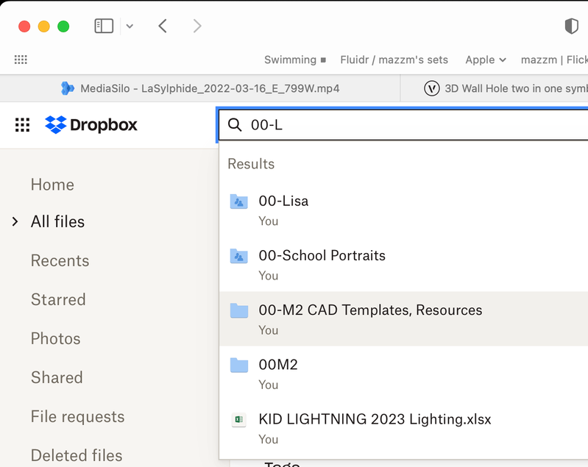Viewport: 588px width, 467px height.
Task: Go to Recents in sidebar
Action: point(60,260)
